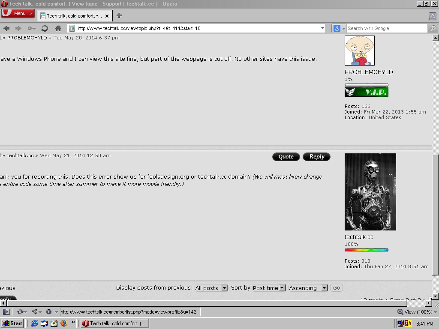Open the Ascending order dropdown
Image resolution: width=439 pixels, height=329 pixels.
point(308,288)
